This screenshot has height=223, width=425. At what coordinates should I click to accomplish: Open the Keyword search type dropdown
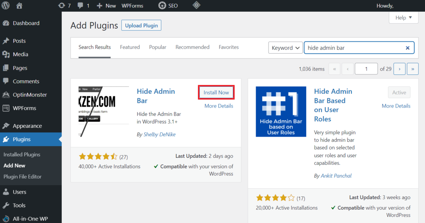pos(286,48)
